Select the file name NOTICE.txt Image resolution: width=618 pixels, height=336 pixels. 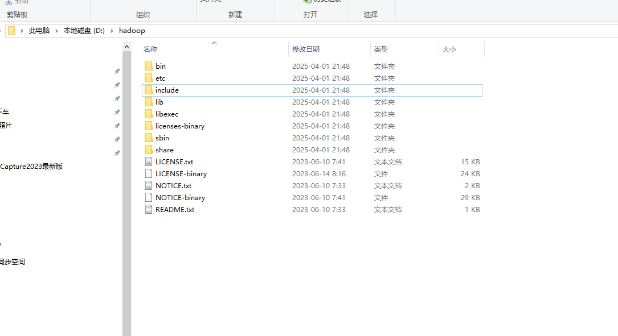[173, 185]
